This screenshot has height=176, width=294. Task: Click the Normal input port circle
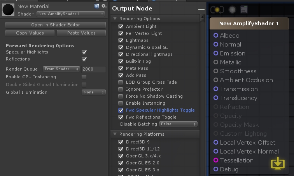[x=216, y=44]
